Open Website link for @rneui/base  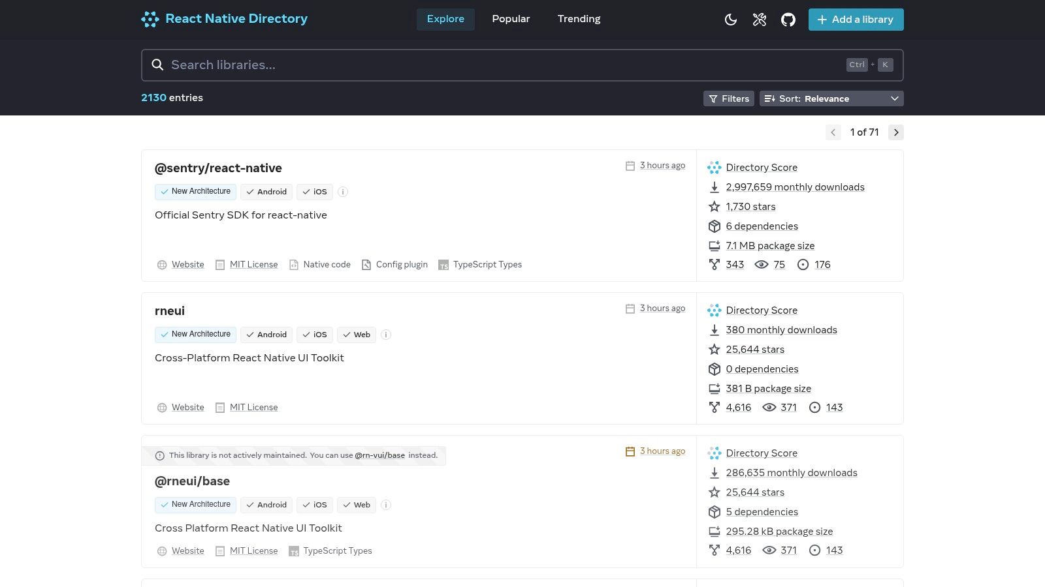187,551
